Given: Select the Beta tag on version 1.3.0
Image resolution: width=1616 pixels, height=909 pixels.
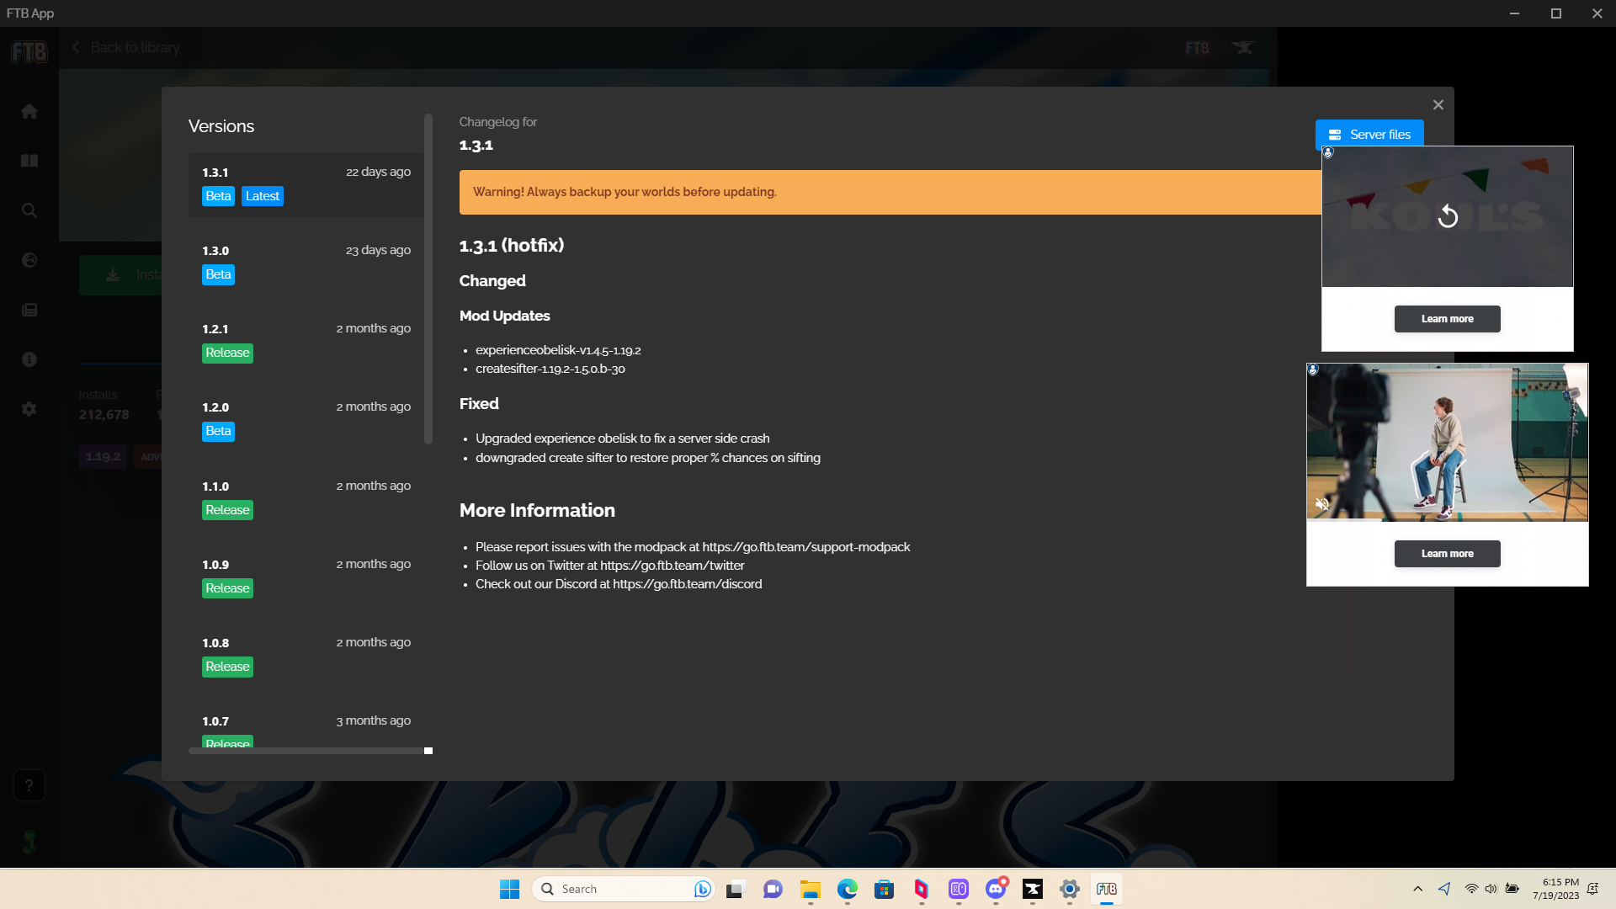Looking at the screenshot, I should pyautogui.click(x=218, y=274).
